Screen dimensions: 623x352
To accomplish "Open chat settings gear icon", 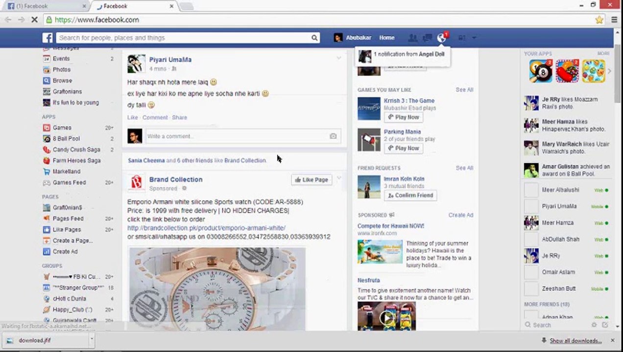I will (x=594, y=325).
